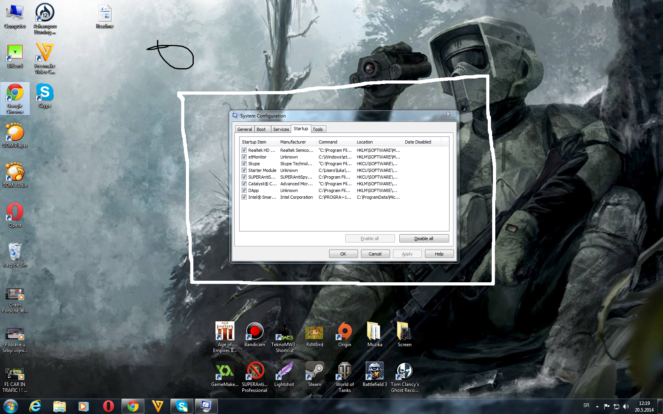
Task: Select the Recycle Bin icon
Action: [x=15, y=255]
